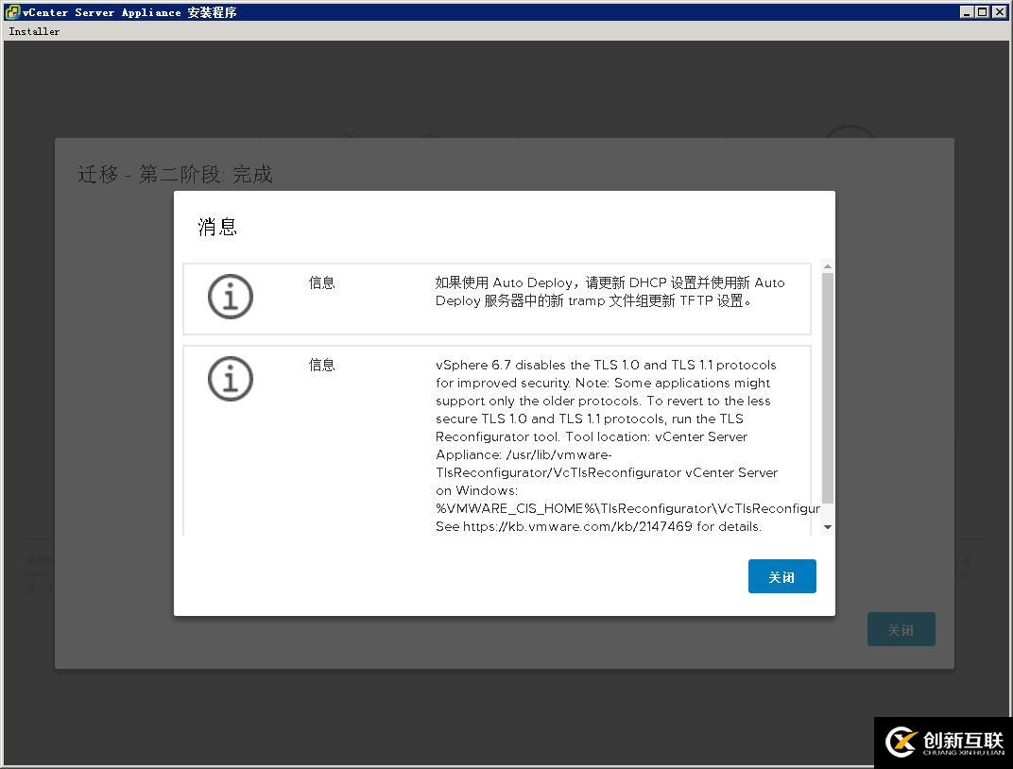Click the info icon beside the Auto Deploy message
Viewport: 1013px width, 769px height.
[230, 297]
